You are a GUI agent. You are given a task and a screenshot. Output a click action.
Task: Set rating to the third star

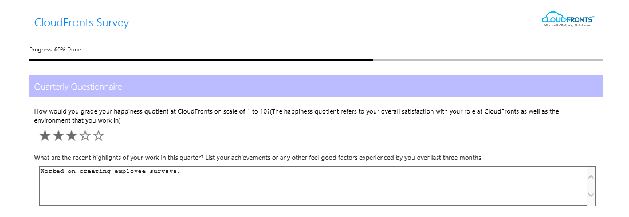coord(72,136)
